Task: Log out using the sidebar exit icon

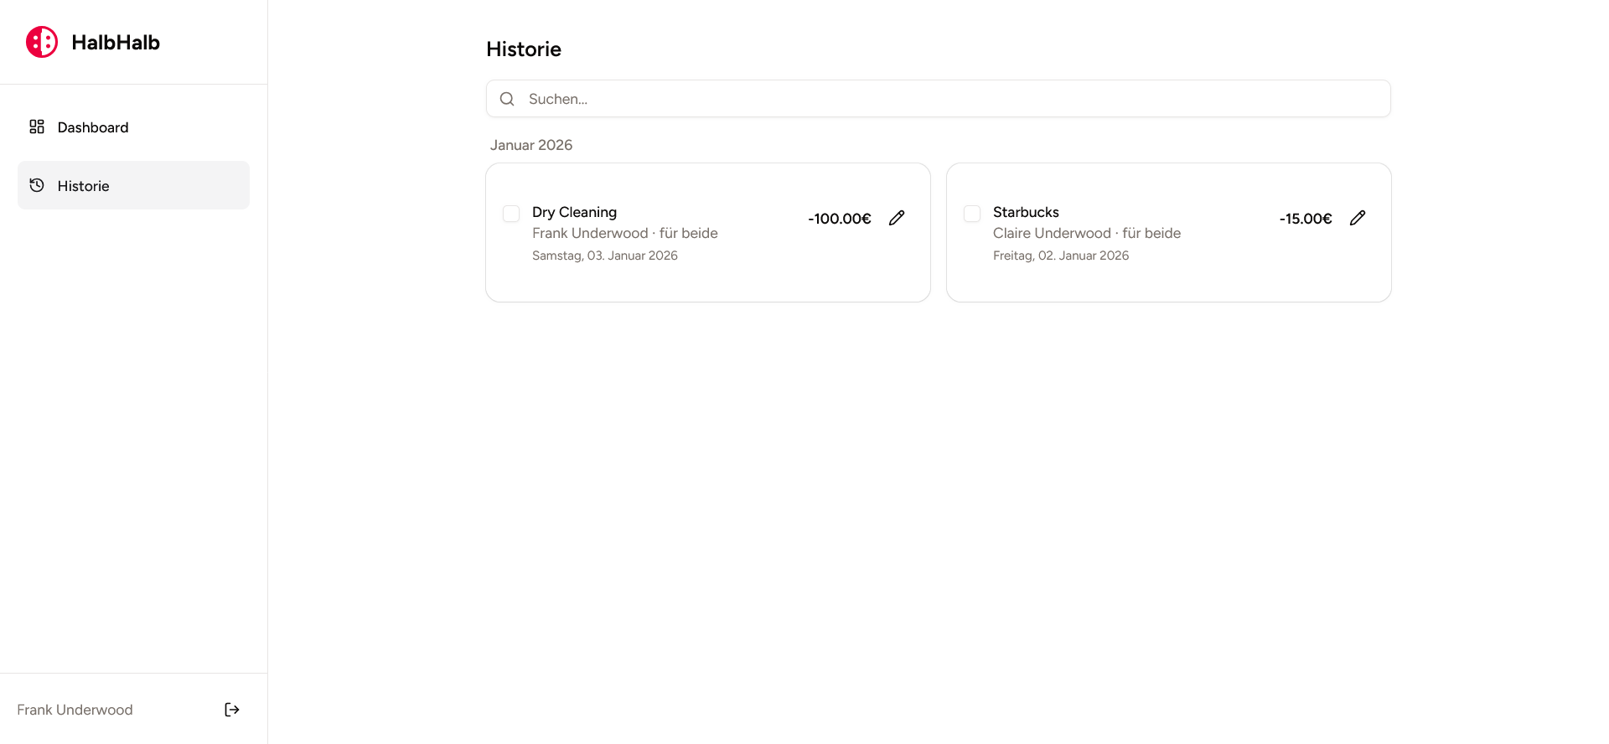Action: tap(232, 710)
